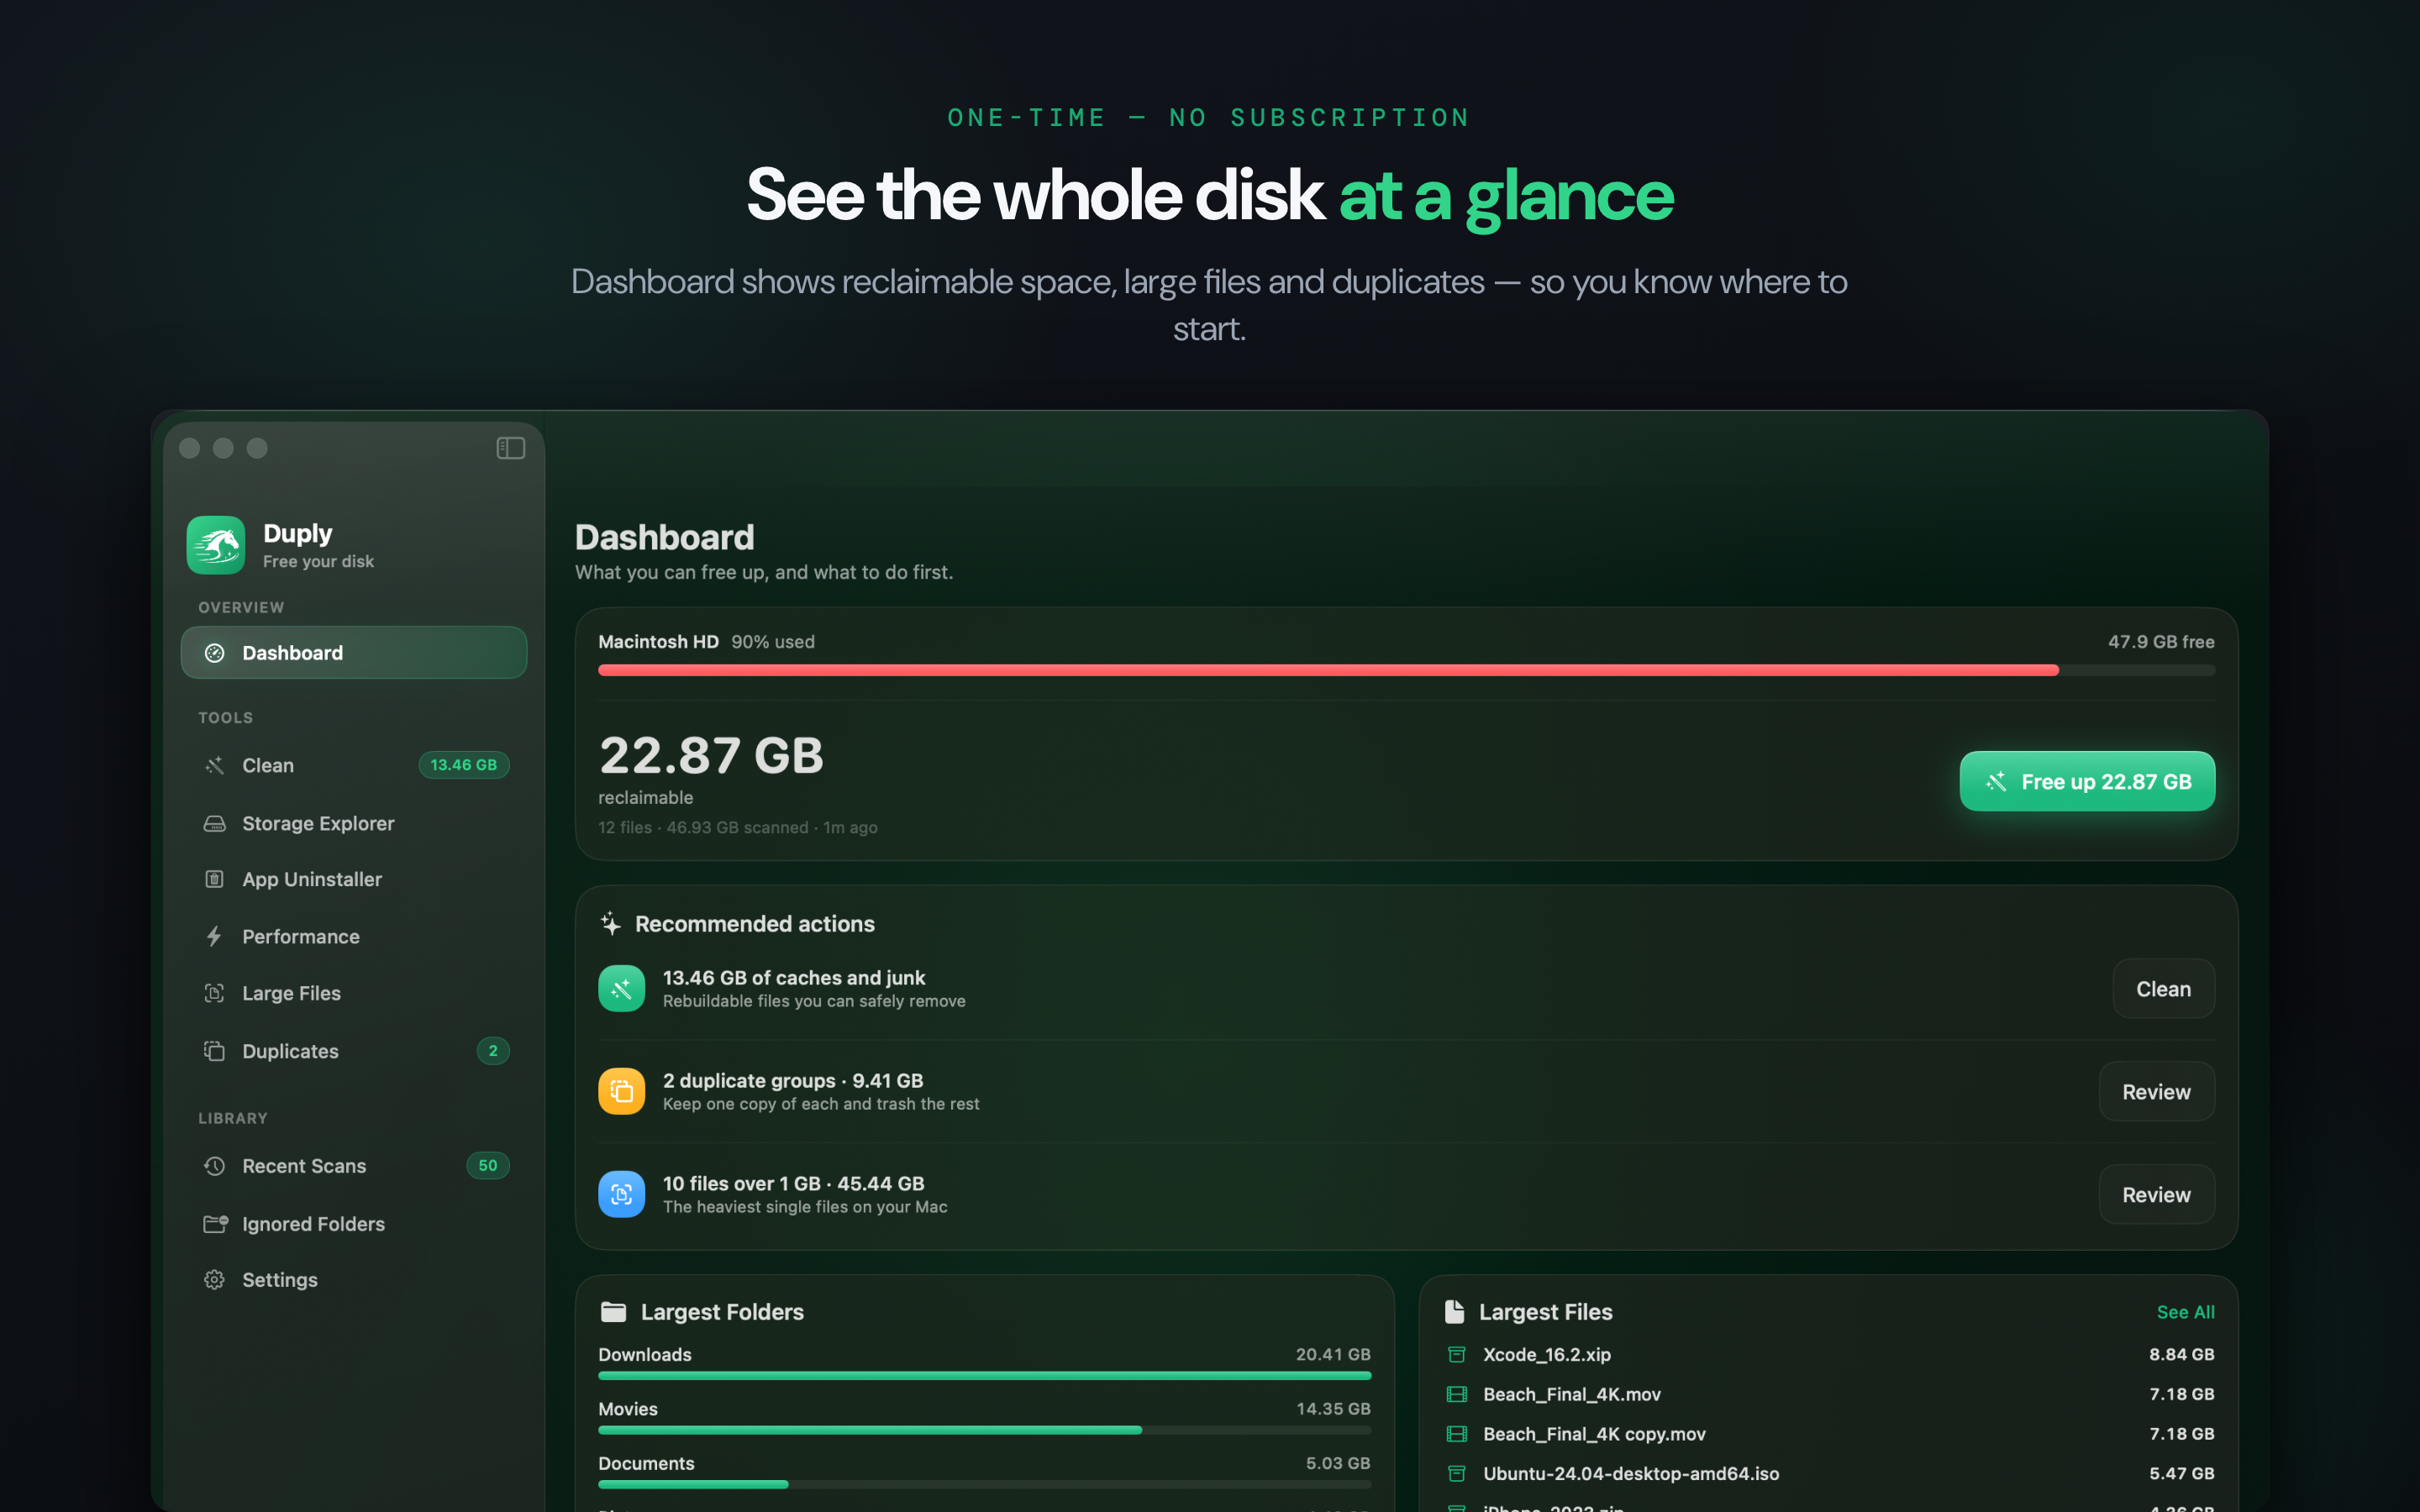Click the Downloads folder size bar
Image resolution: width=2420 pixels, height=1512 pixels.
click(984, 1376)
